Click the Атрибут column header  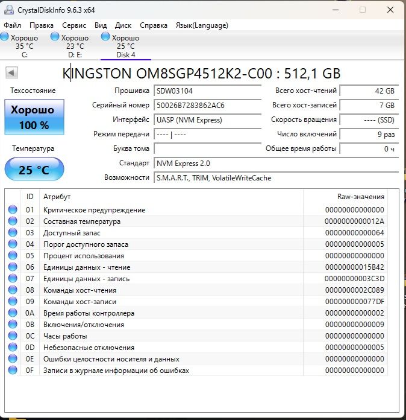coord(171,197)
